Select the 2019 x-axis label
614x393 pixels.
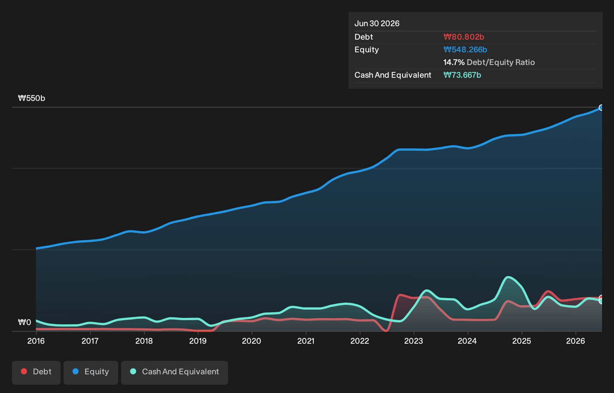[x=198, y=341]
